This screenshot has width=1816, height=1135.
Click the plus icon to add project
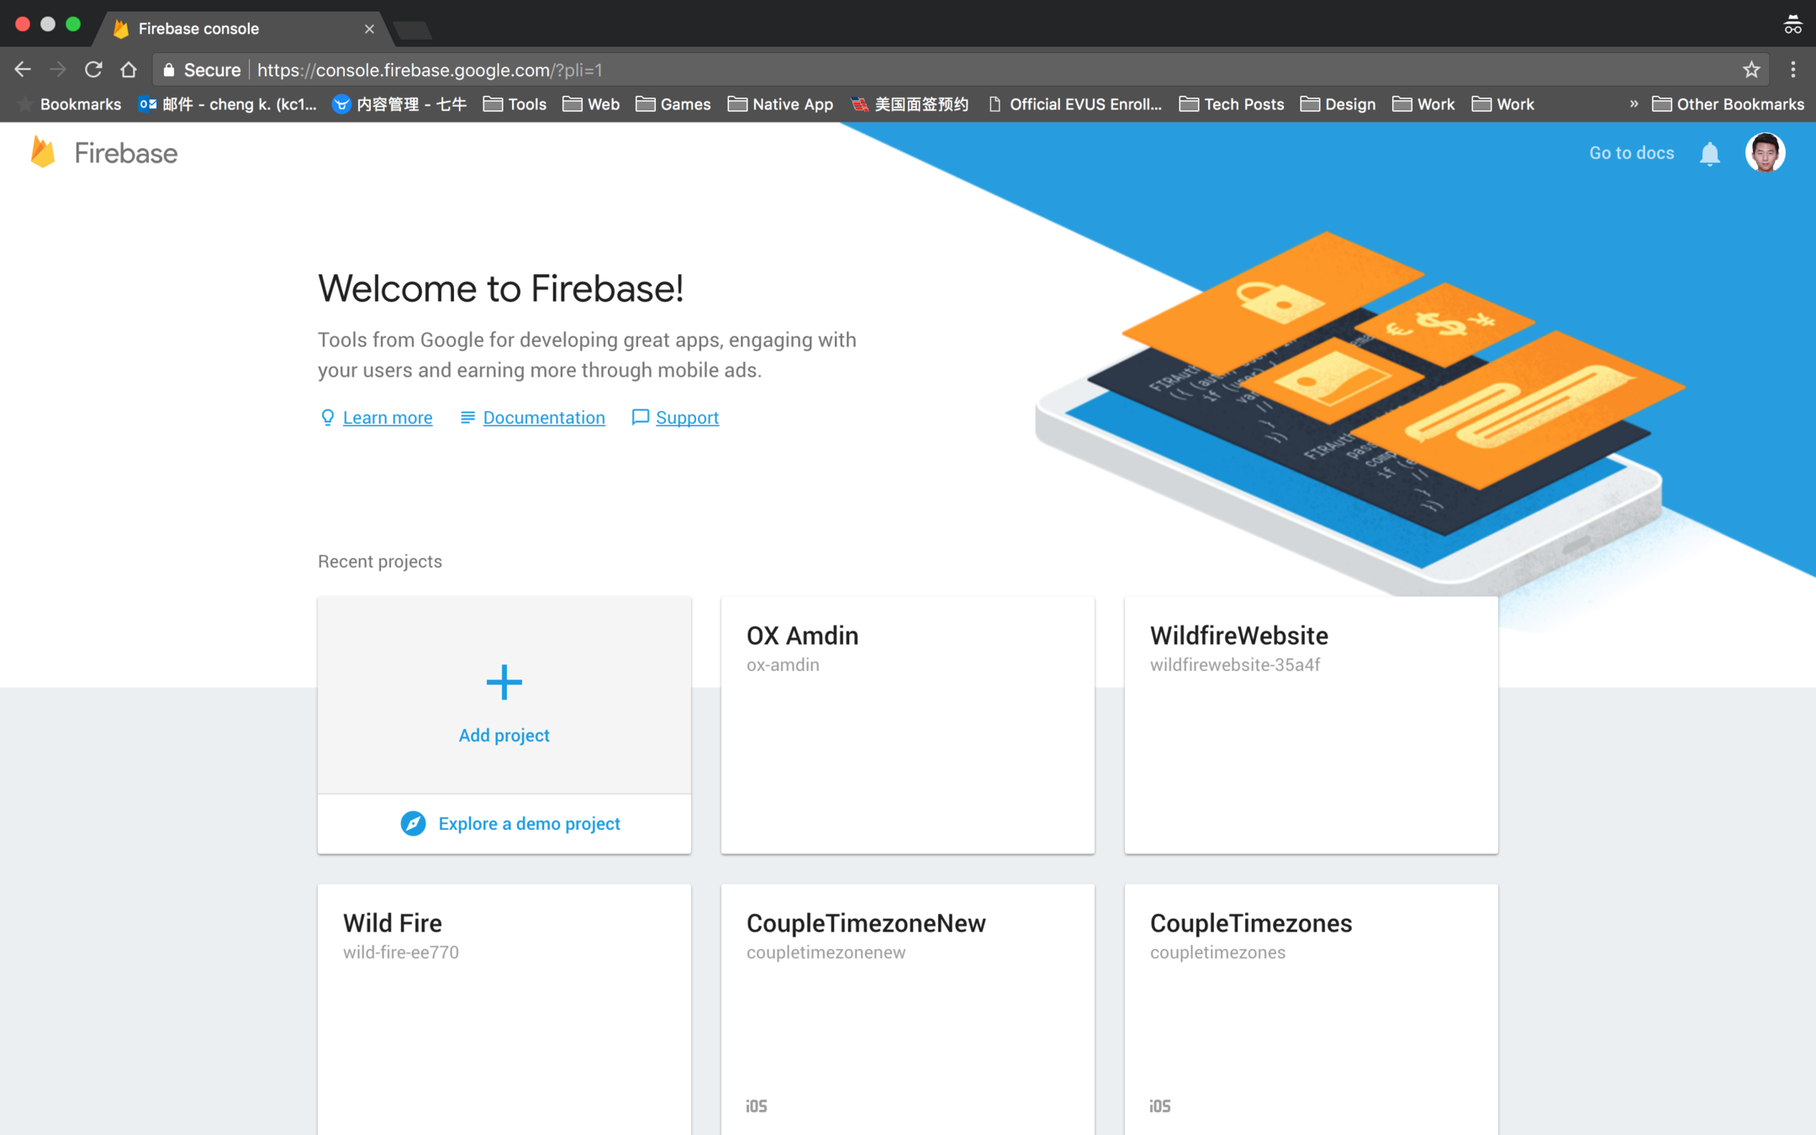point(504,682)
